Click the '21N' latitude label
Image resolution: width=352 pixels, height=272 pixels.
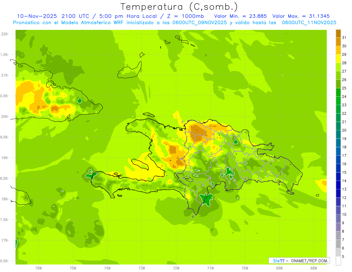coord(4,75)
